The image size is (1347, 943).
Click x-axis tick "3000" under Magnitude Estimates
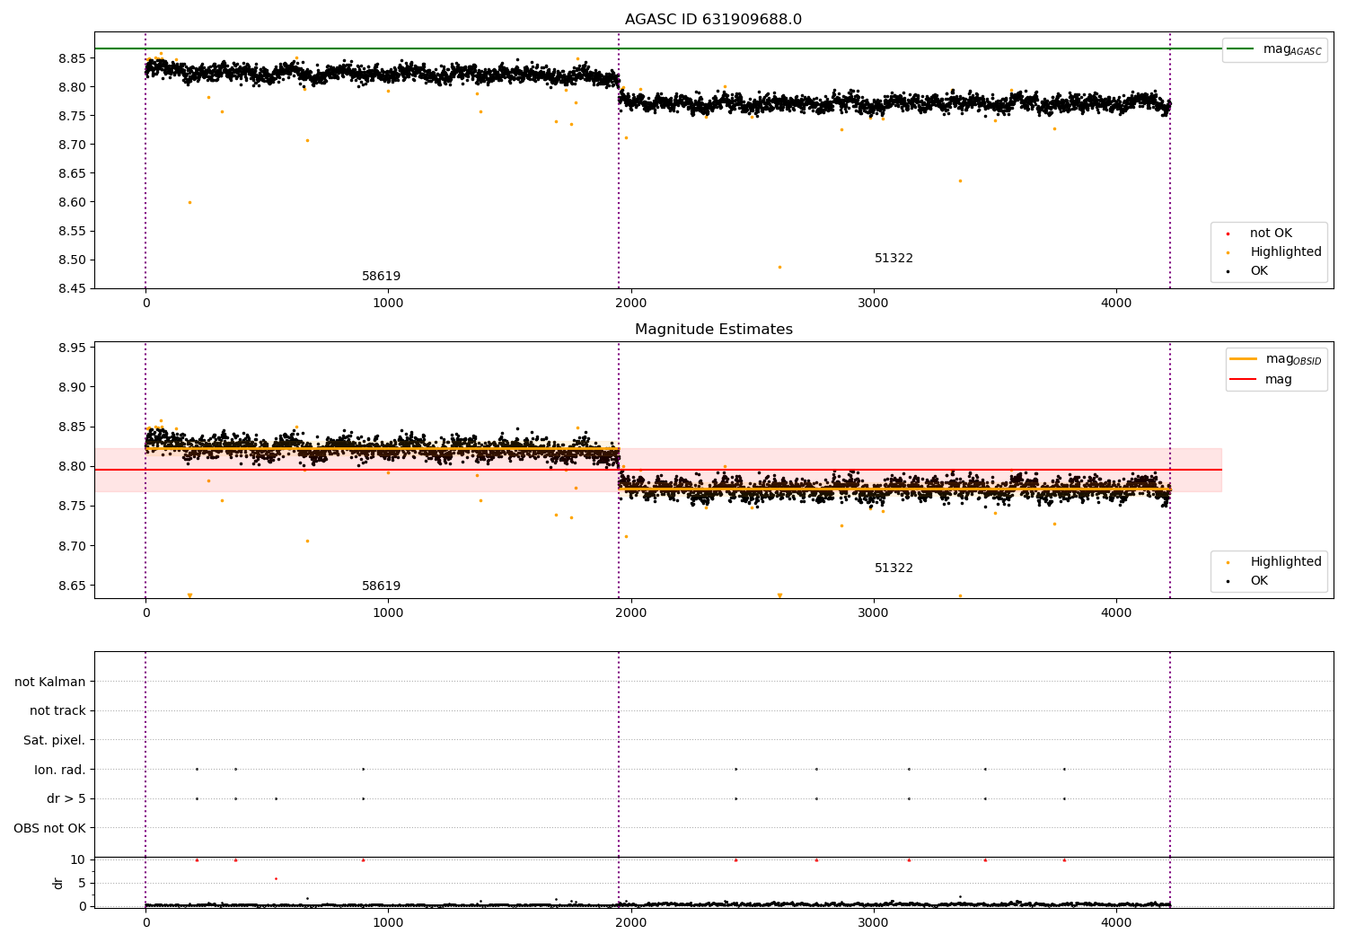tap(874, 613)
